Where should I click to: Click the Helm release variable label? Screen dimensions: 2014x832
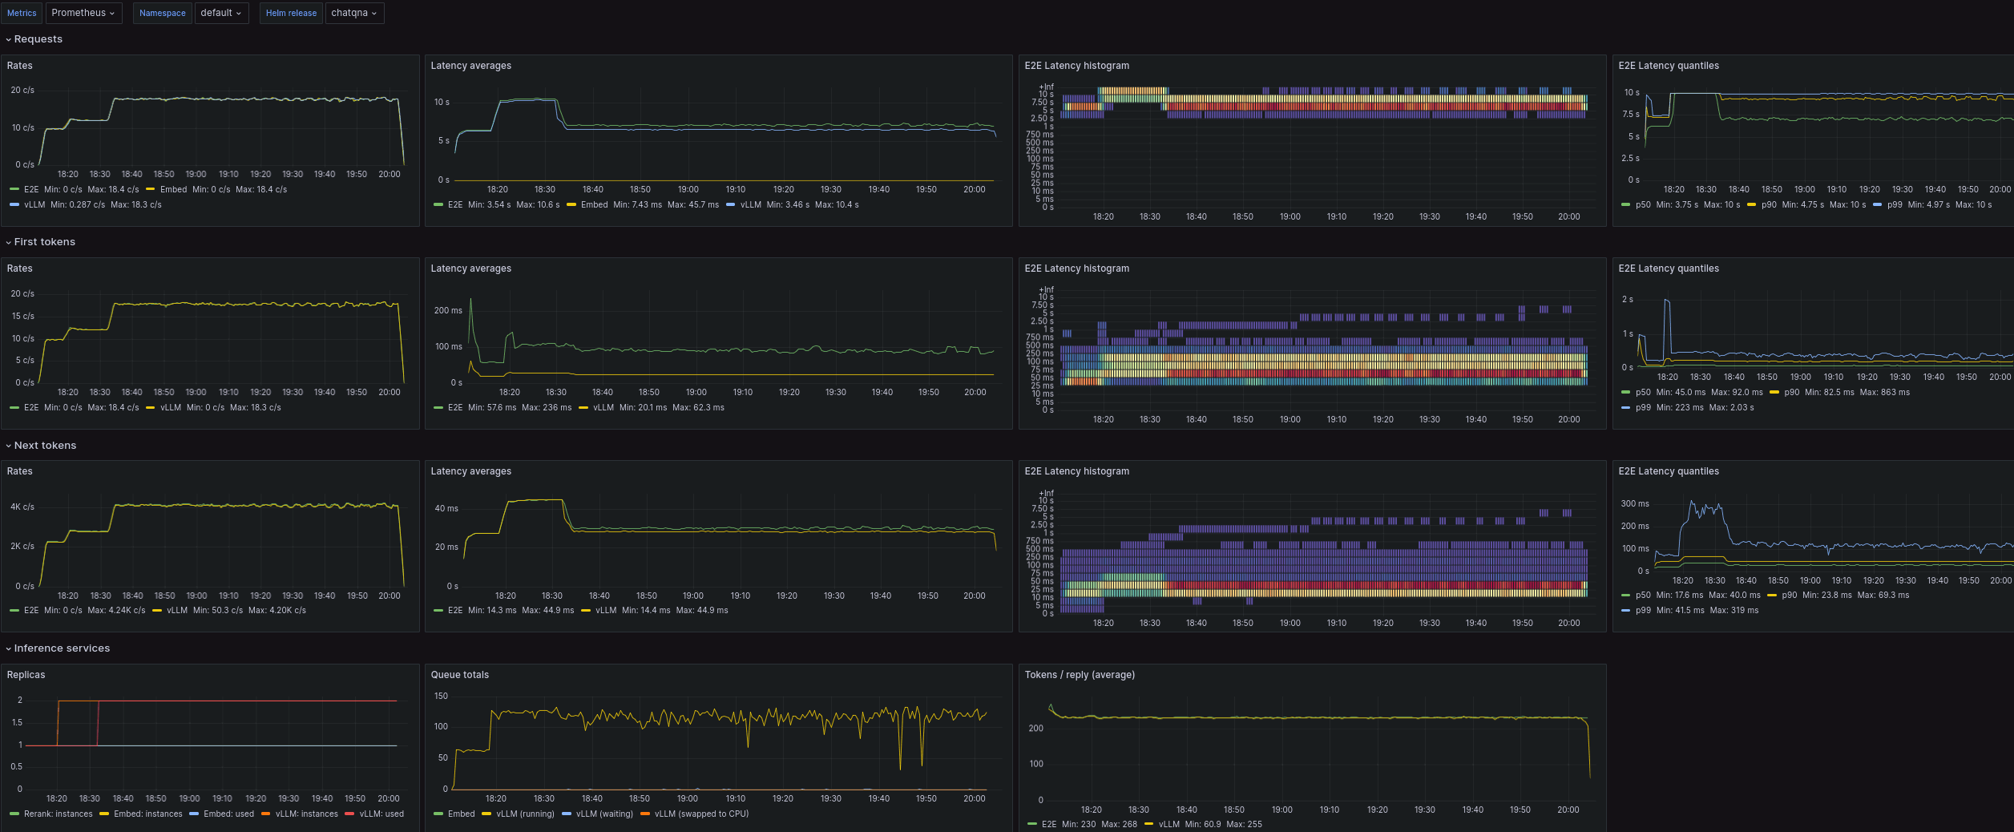click(x=291, y=13)
